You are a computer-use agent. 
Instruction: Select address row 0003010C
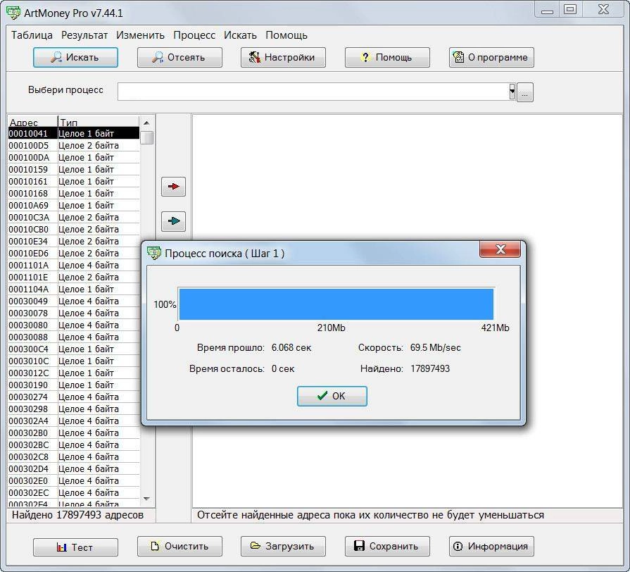(74, 361)
